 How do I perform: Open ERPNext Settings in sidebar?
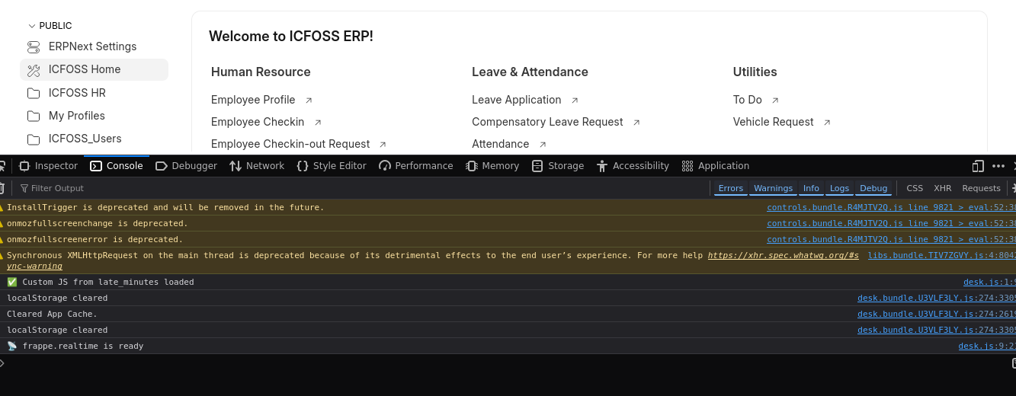click(94, 46)
